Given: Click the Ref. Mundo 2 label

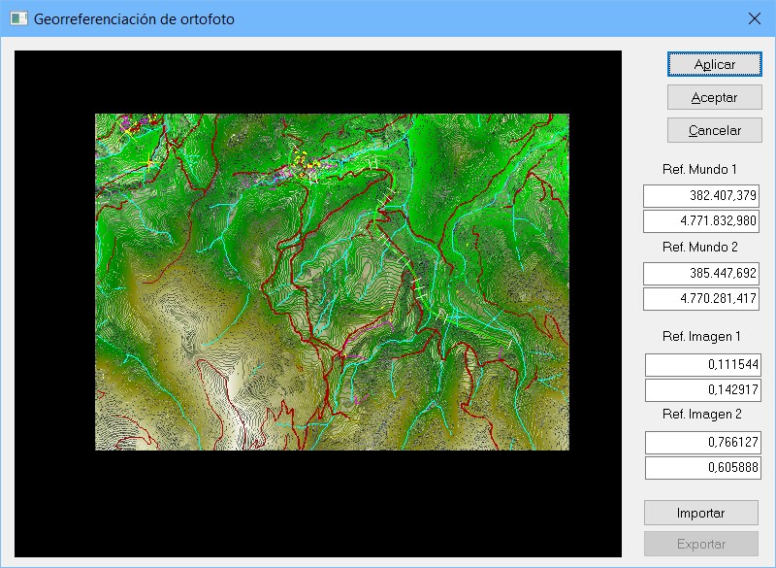Looking at the screenshot, I should [x=699, y=247].
